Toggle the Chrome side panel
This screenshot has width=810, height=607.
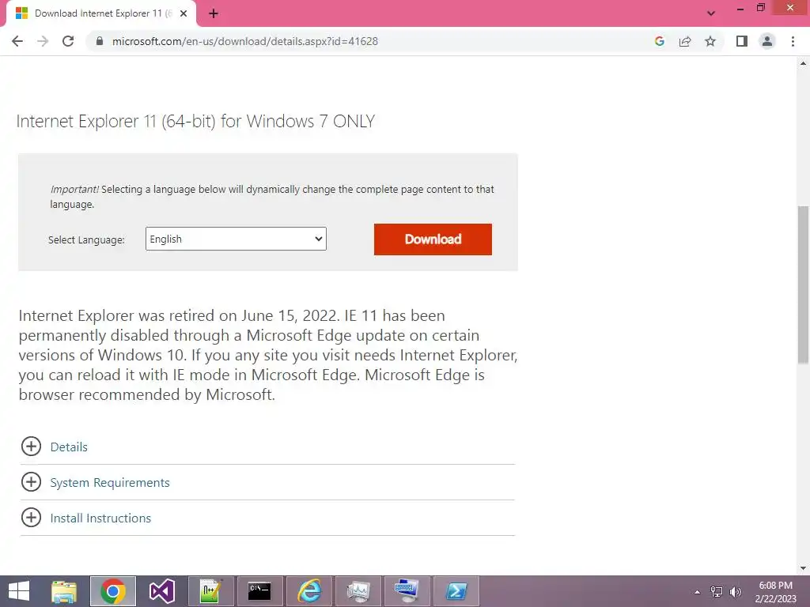(x=742, y=41)
